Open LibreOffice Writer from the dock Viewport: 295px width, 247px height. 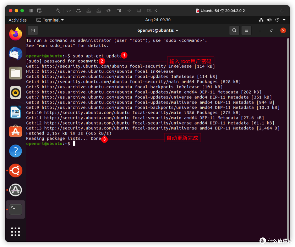(16, 112)
